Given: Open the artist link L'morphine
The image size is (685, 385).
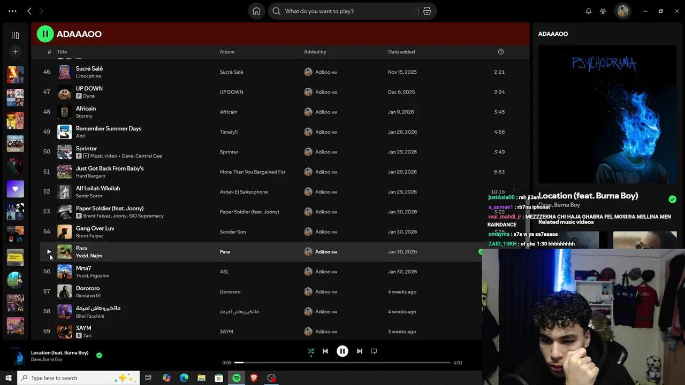Looking at the screenshot, I should 88,76.
